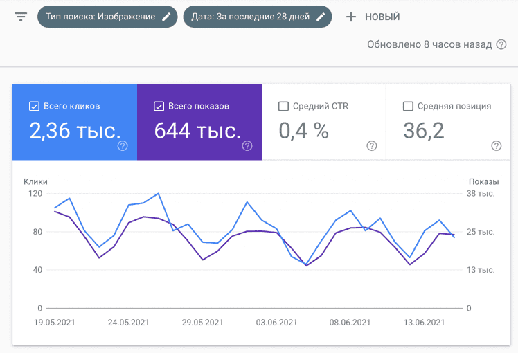The height and width of the screenshot is (353, 518).
Task: Select the 2,36 тыс. clicks value
Action: (75, 130)
